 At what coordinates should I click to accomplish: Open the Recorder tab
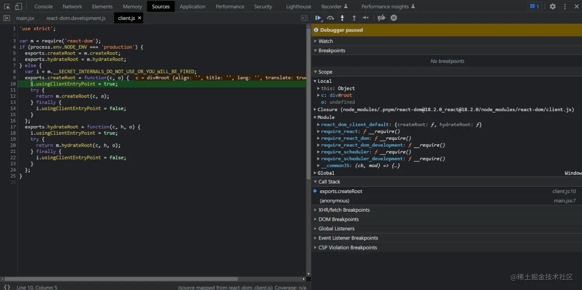pos(335,7)
